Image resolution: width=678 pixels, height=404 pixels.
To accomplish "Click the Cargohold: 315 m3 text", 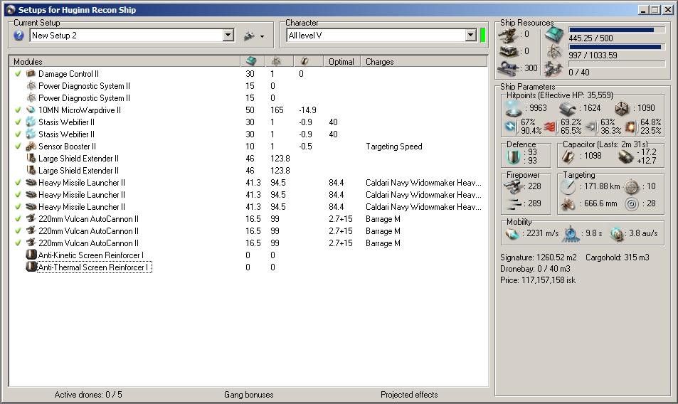I will click(x=618, y=257).
